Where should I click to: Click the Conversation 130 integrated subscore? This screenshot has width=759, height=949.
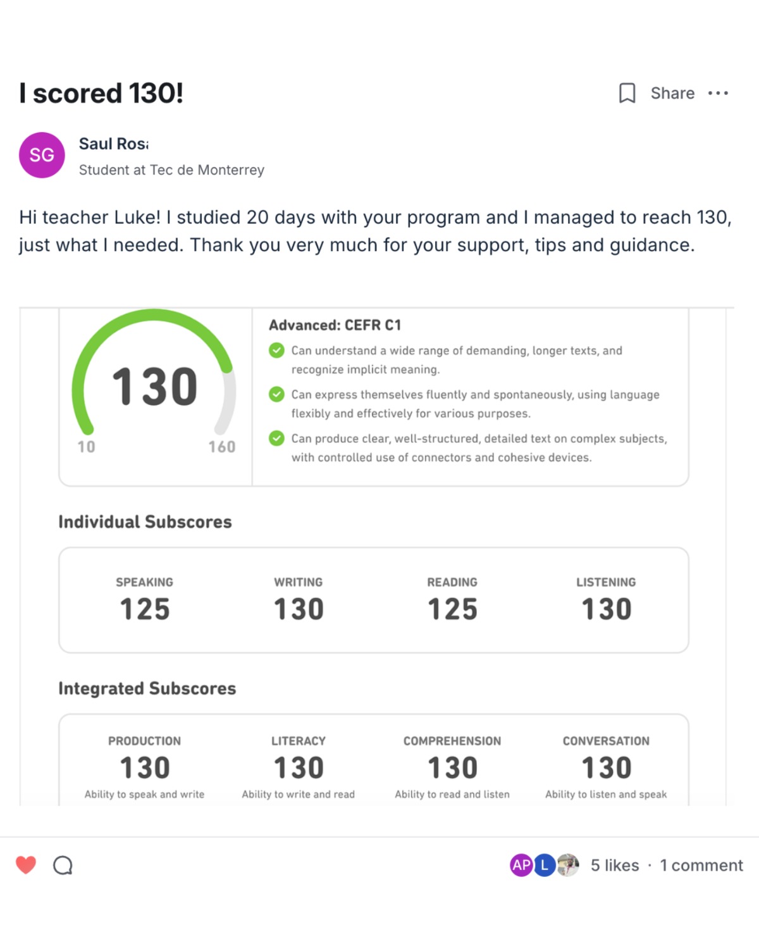(x=606, y=766)
